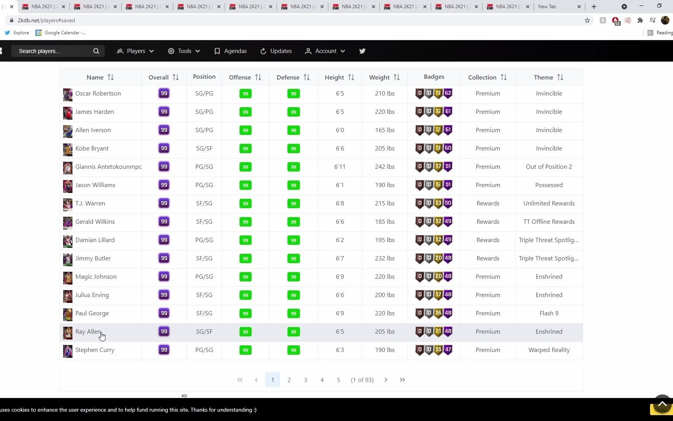The width and height of the screenshot is (673, 421).
Task: Click the search magnifier icon
Action: [96, 51]
